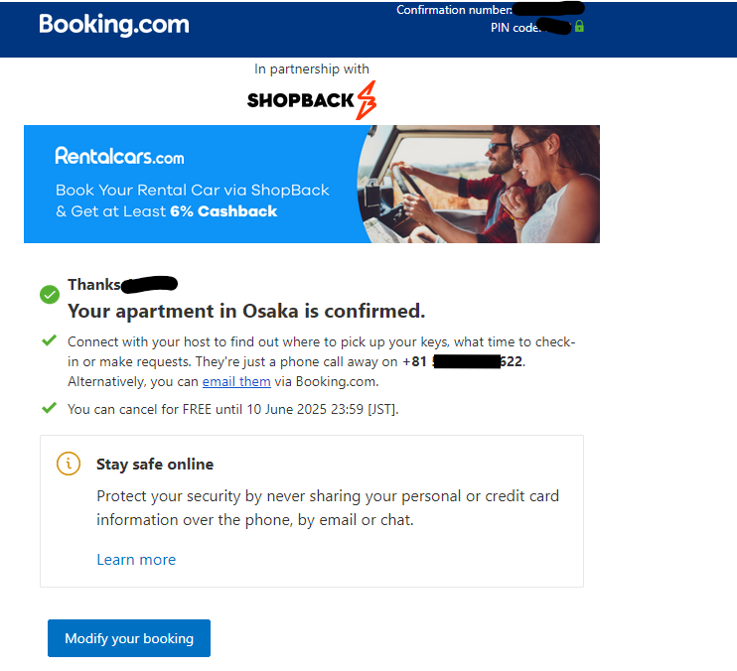The width and height of the screenshot is (737, 671).
Task: Click the In partnership with text
Action: point(312,69)
